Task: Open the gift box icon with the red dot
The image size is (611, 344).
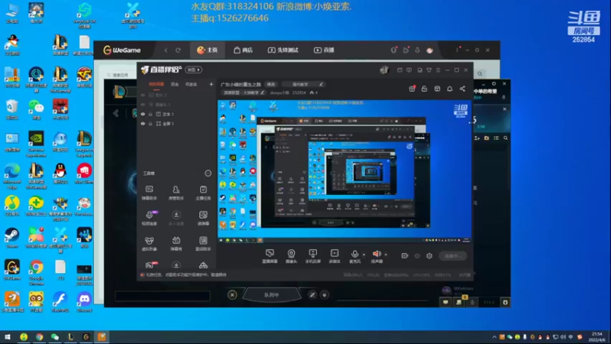Action: pyautogui.click(x=412, y=89)
